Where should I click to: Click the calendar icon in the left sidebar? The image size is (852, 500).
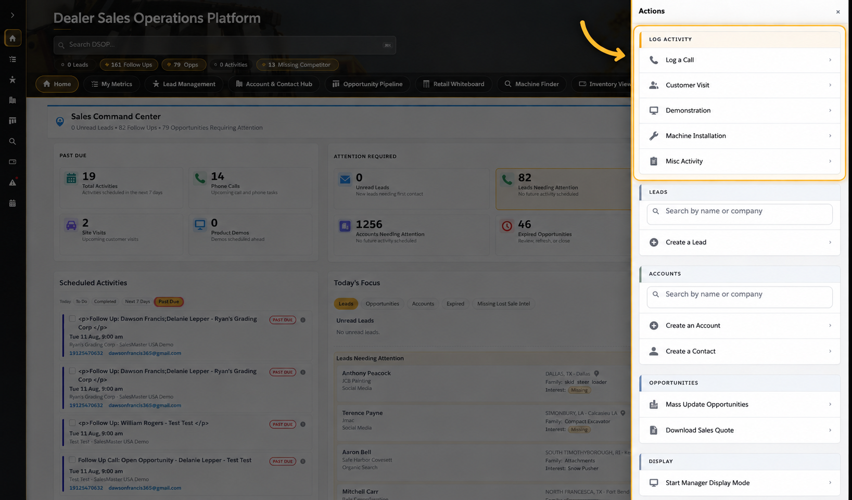click(12, 203)
